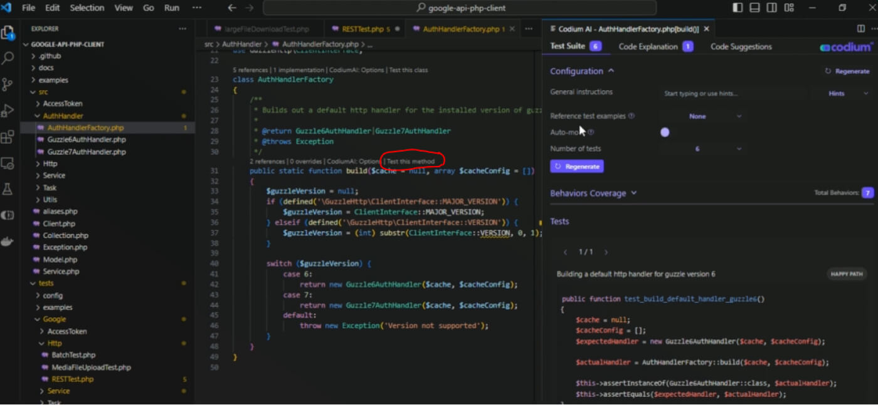Open the title bar overflow menu after Run

coord(197,8)
